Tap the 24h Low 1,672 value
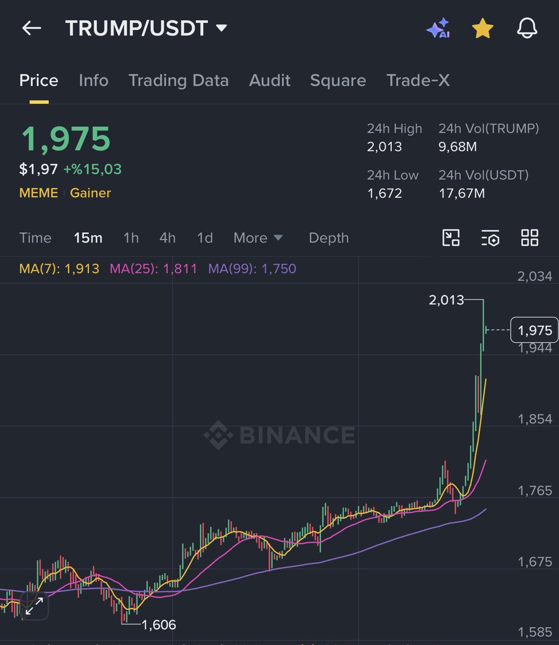This screenshot has height=645, width=559. pyautogui.click(x=384, y=193)
